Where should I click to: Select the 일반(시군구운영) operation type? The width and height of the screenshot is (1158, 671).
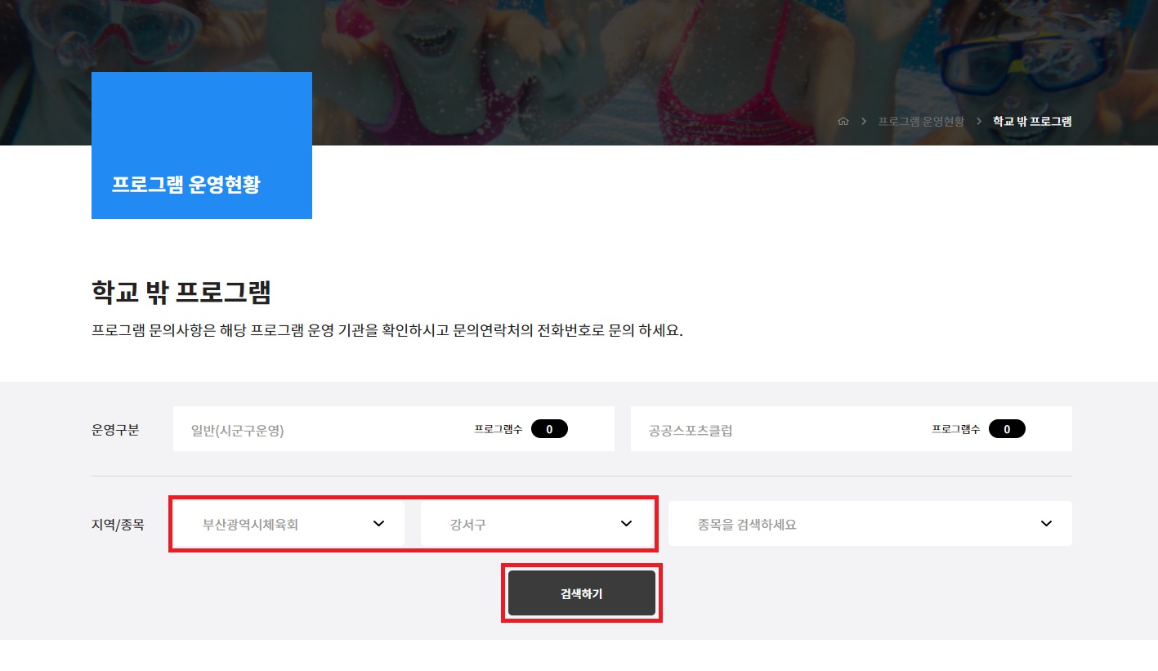[238, 430]
